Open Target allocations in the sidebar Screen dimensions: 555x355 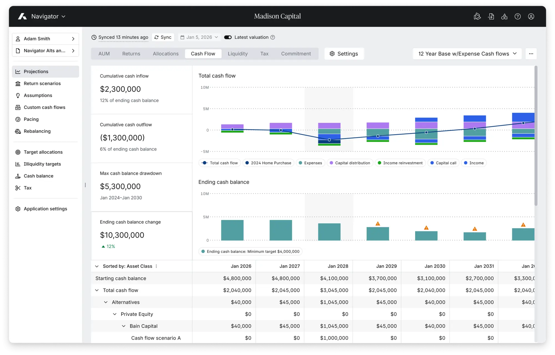(x=46, y=152)
